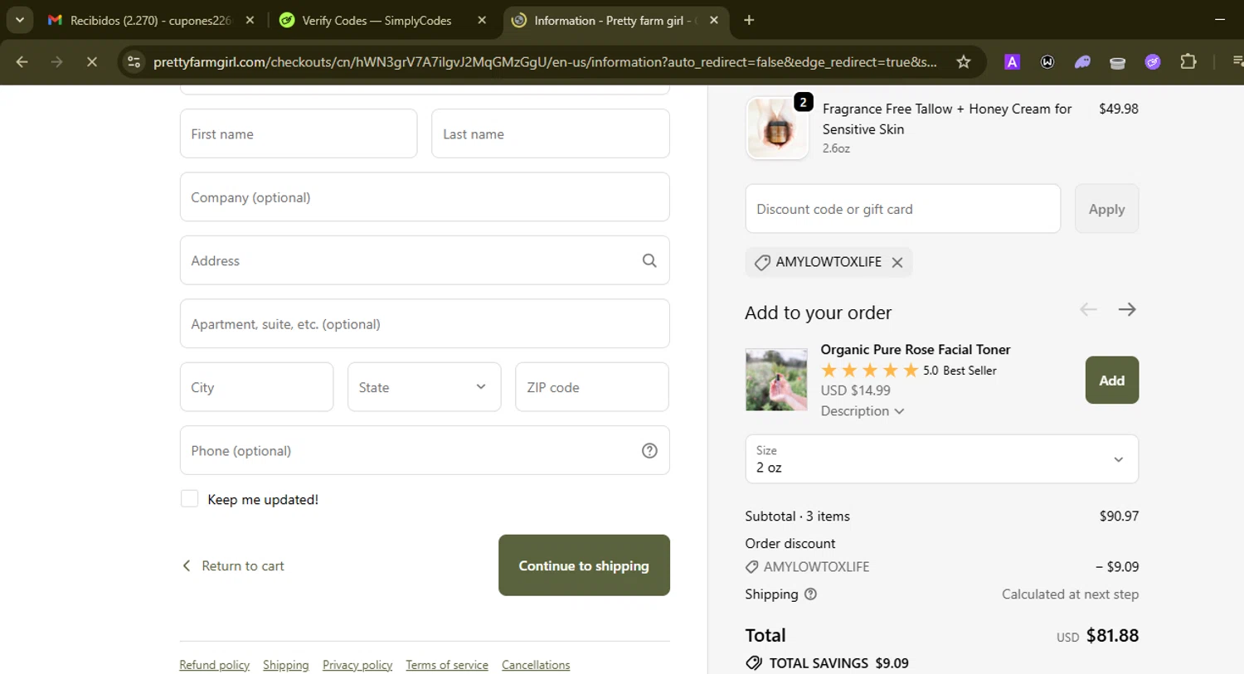Open the circular 'W' browser extension
This screenshot has height=674, width=1244.
pos(1047,62)
